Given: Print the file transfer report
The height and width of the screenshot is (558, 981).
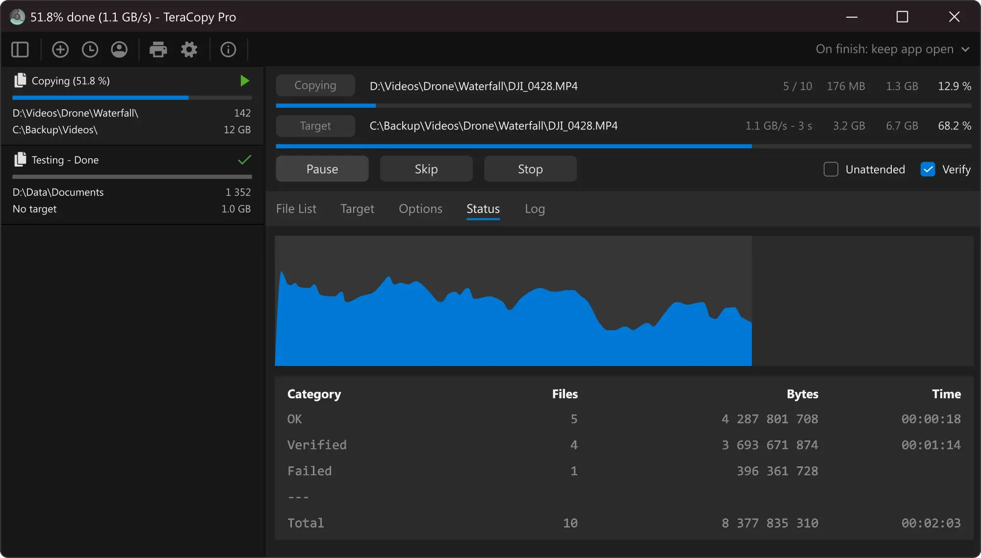Looking at the screenshot, I should 158,49.
